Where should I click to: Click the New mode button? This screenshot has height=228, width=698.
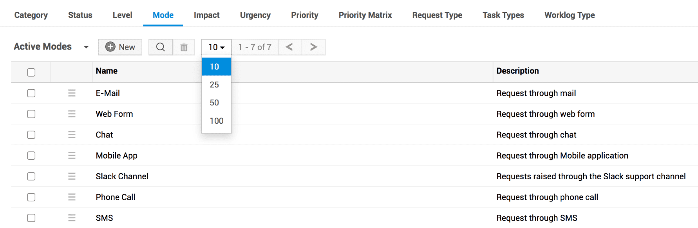(x=120, y=47)
